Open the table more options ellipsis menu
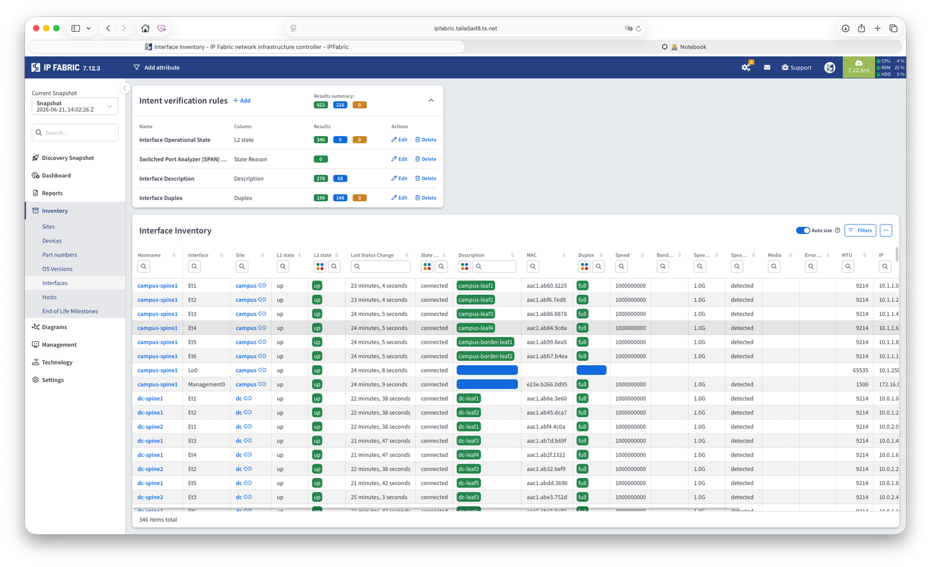931x567 pixels. click(886, 230)
